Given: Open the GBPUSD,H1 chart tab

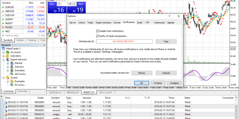Looking at the screenshot, I should [x=73, y=92].
